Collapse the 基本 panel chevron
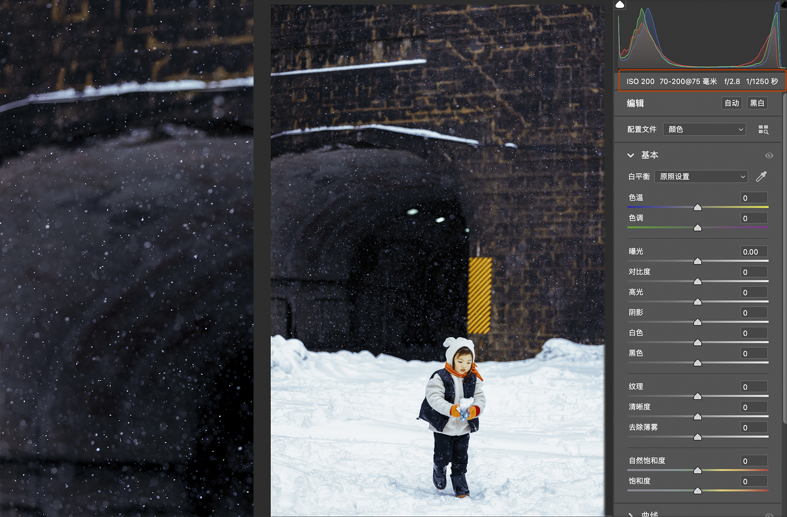This screenshot has height=517, width=787. click(631, 155)
